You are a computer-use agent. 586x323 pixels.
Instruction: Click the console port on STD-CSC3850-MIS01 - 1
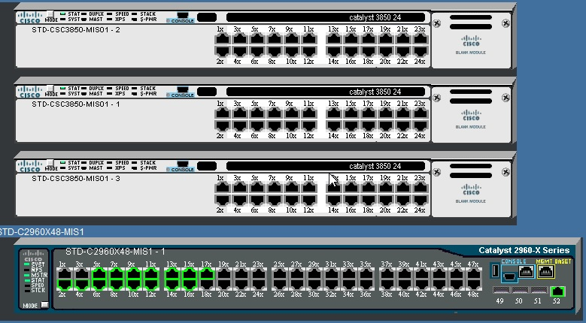pyautogui.click(x=182, y=89)
